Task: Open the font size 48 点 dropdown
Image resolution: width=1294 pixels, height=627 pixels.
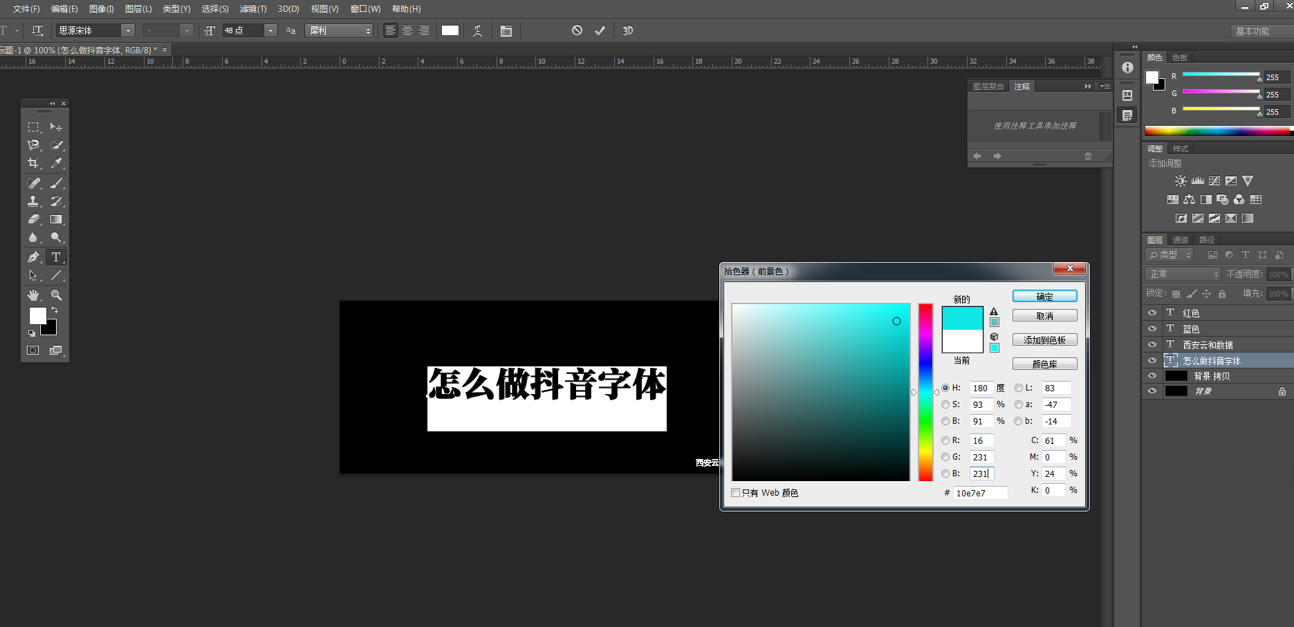Action: pos(271,30)
